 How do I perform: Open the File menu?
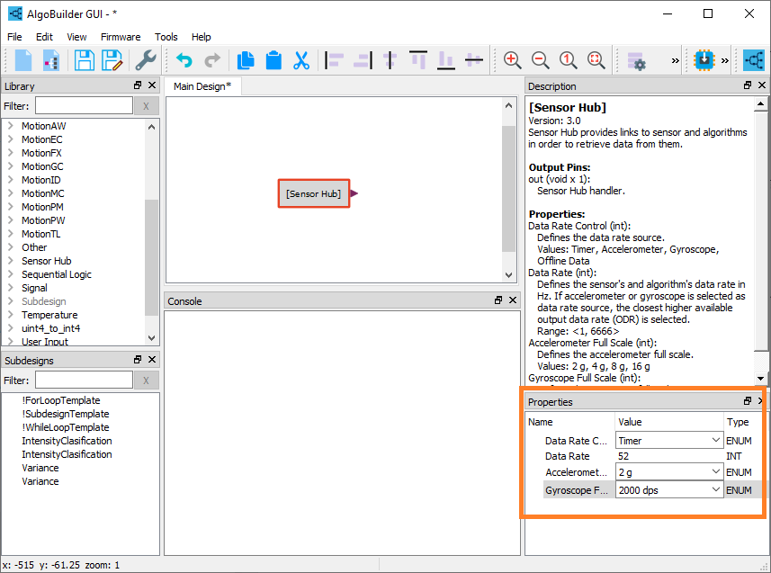14,37
